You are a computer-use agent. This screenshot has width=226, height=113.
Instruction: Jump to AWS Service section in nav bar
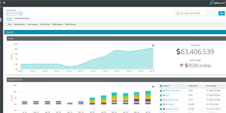coord(45,24)
